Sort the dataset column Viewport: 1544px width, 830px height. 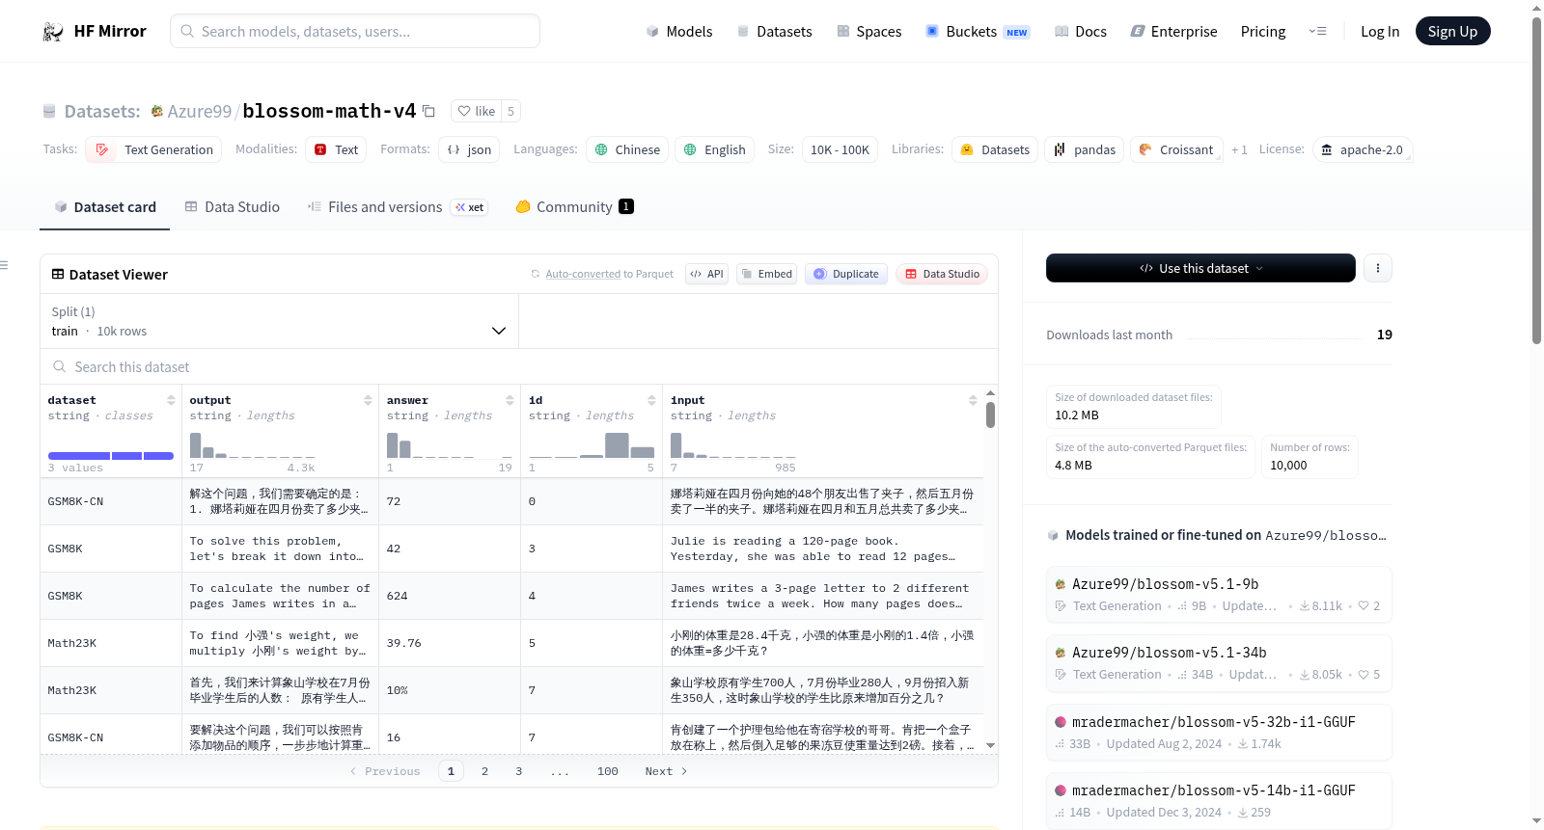pyautogui.click(x=171, y=400)
